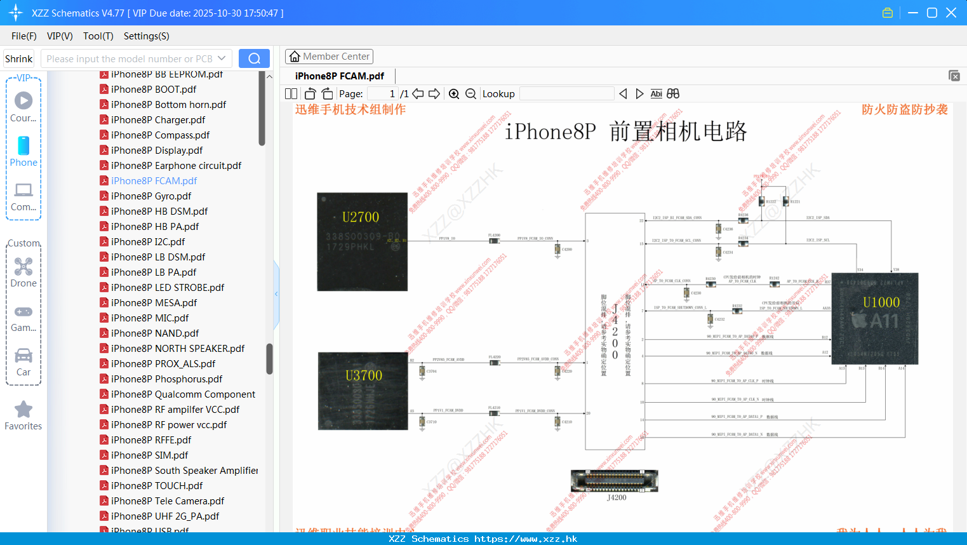Open iPhone8P PROX_ALS.pdf
The height and width of the screenshot is (545, 967).
(163, 364)
